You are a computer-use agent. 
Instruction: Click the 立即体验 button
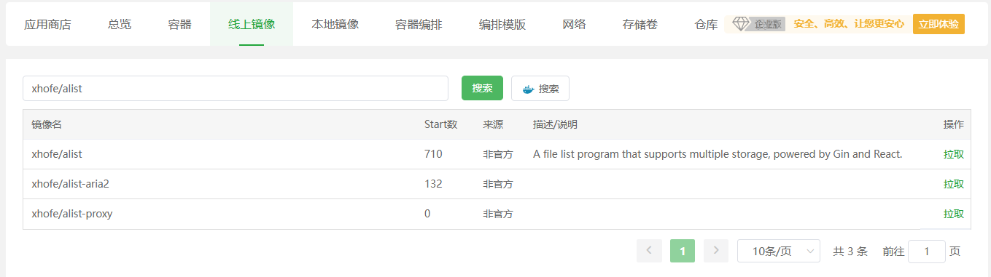938,24
